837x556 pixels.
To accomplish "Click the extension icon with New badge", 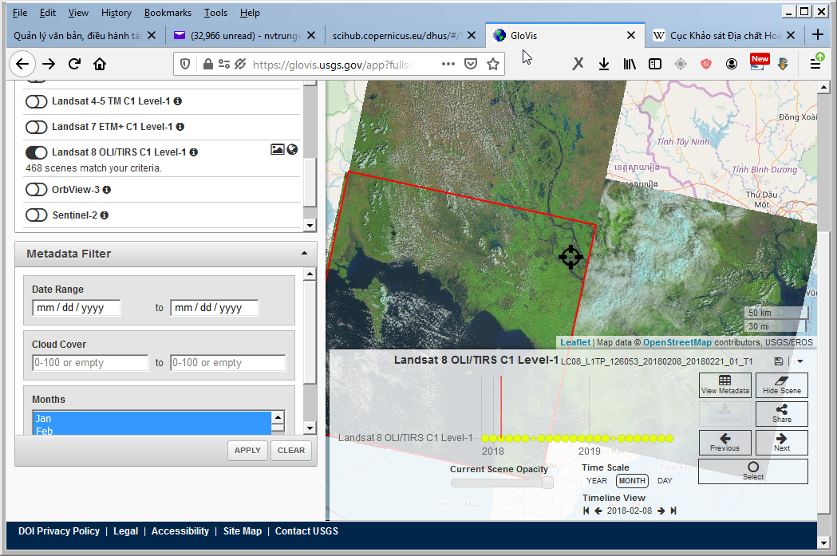I will tap(759, 62).
